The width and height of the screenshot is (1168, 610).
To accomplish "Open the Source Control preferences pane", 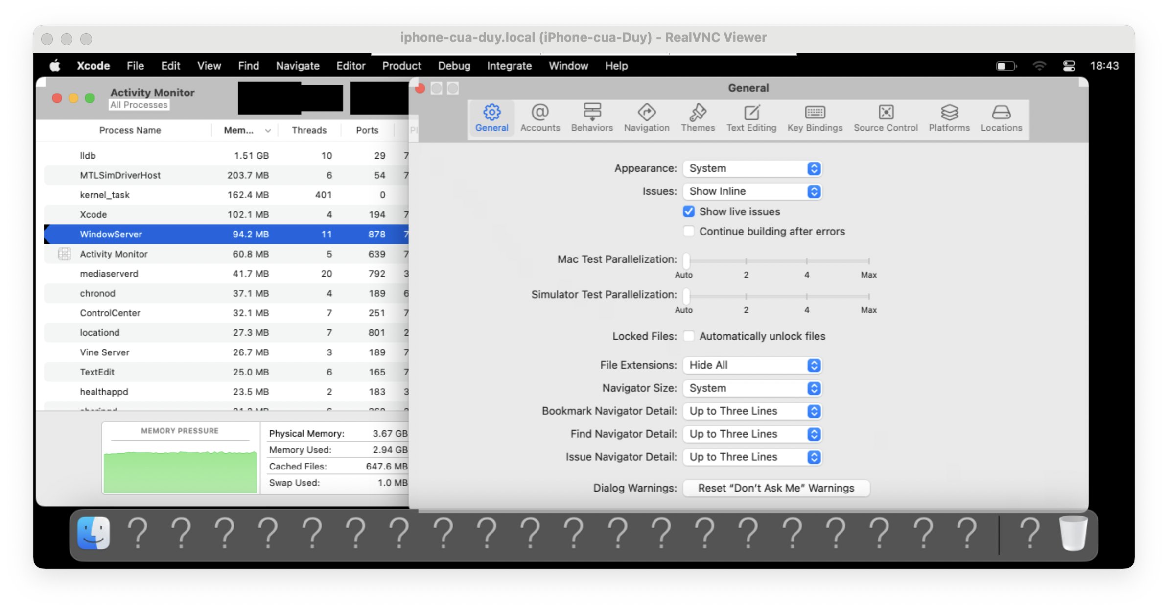I will 885,118.
